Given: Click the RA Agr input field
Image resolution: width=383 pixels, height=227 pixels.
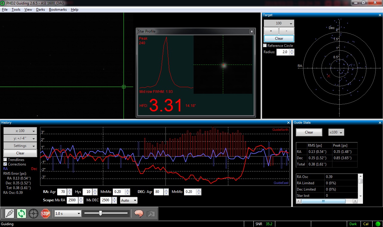Looking at the screenshot, I should 62,192.
